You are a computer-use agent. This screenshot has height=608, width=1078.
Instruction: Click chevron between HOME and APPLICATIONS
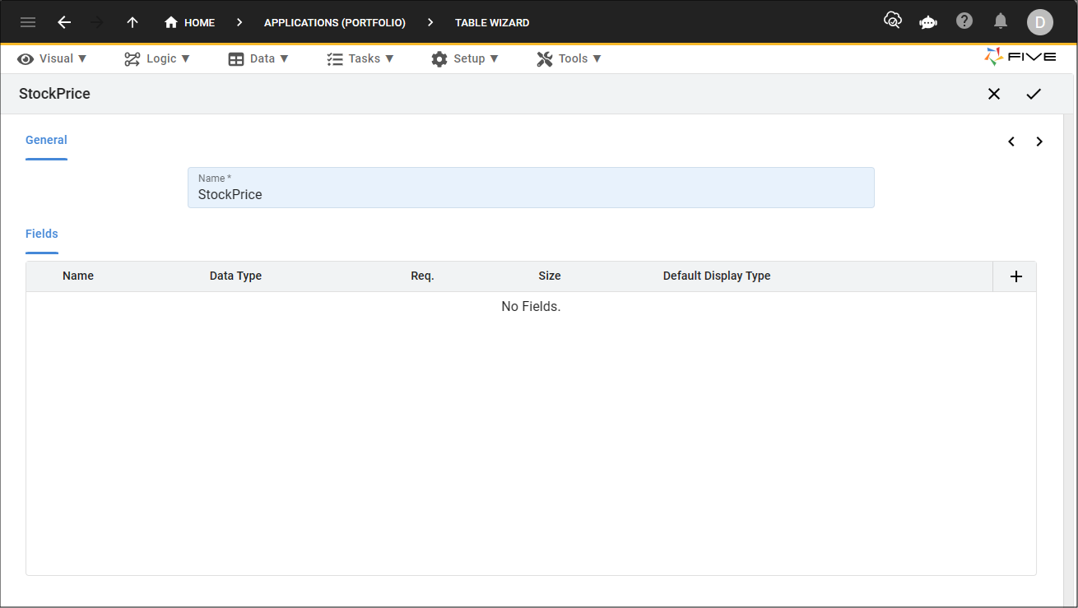pos(239,23)
